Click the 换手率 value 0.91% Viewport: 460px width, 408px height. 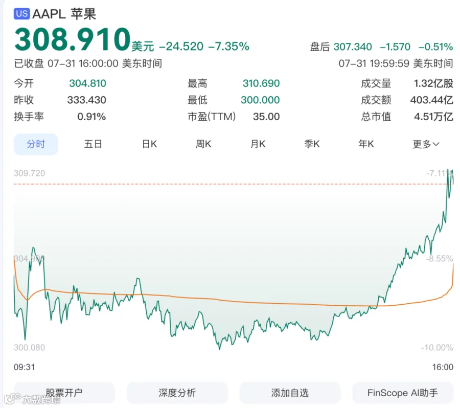[91, 117]
